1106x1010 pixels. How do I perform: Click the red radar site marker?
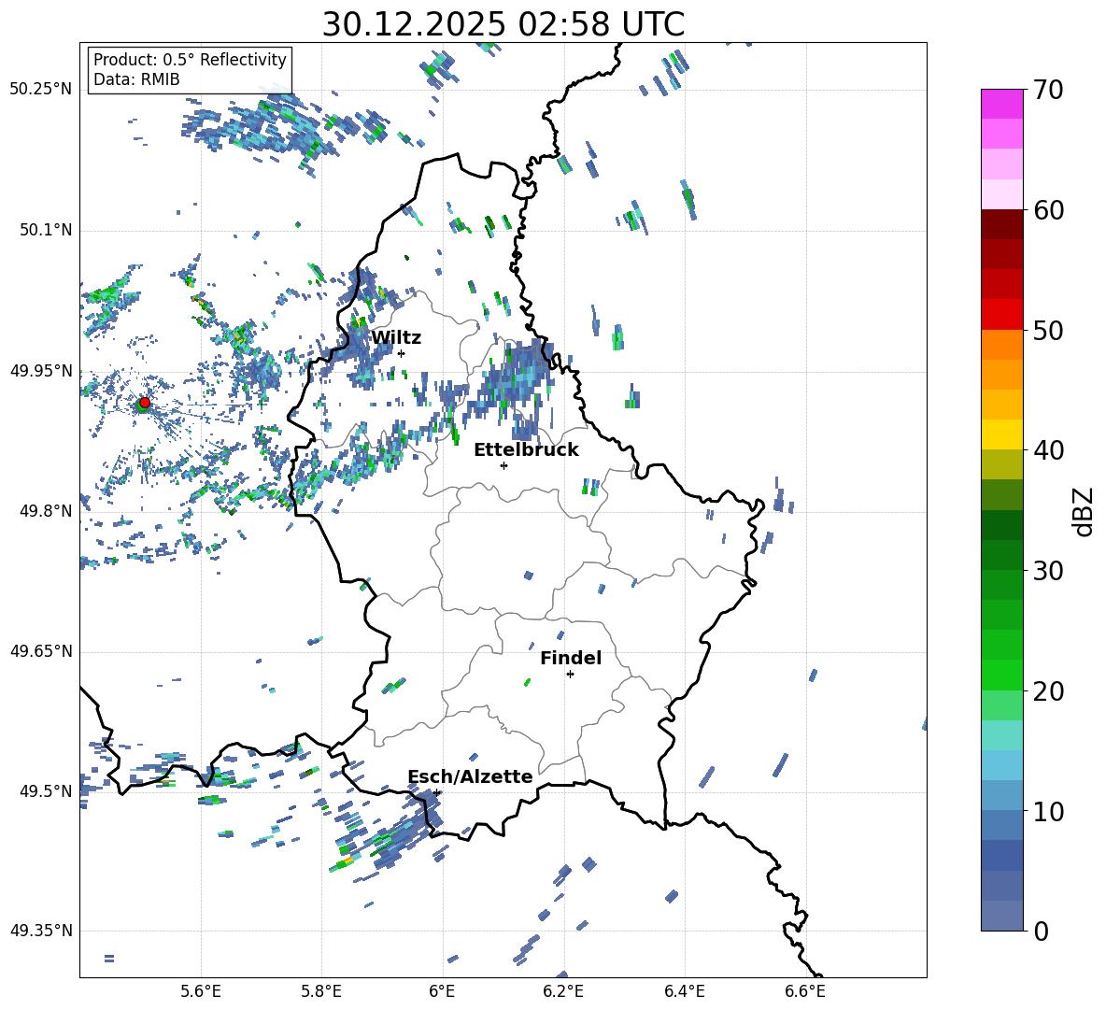[x=145, y=403]
